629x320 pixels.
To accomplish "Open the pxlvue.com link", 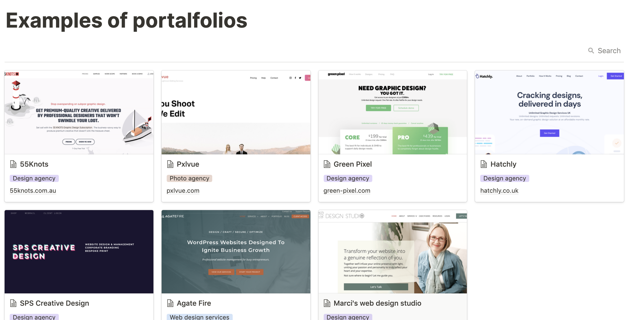I will pos(183,191).
